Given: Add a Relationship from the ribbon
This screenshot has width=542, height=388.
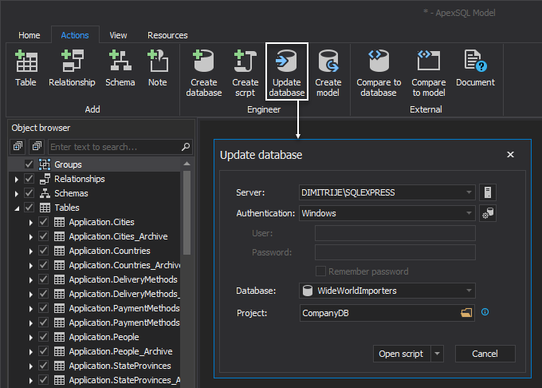Looking at the screenshot, I should 72,68.
